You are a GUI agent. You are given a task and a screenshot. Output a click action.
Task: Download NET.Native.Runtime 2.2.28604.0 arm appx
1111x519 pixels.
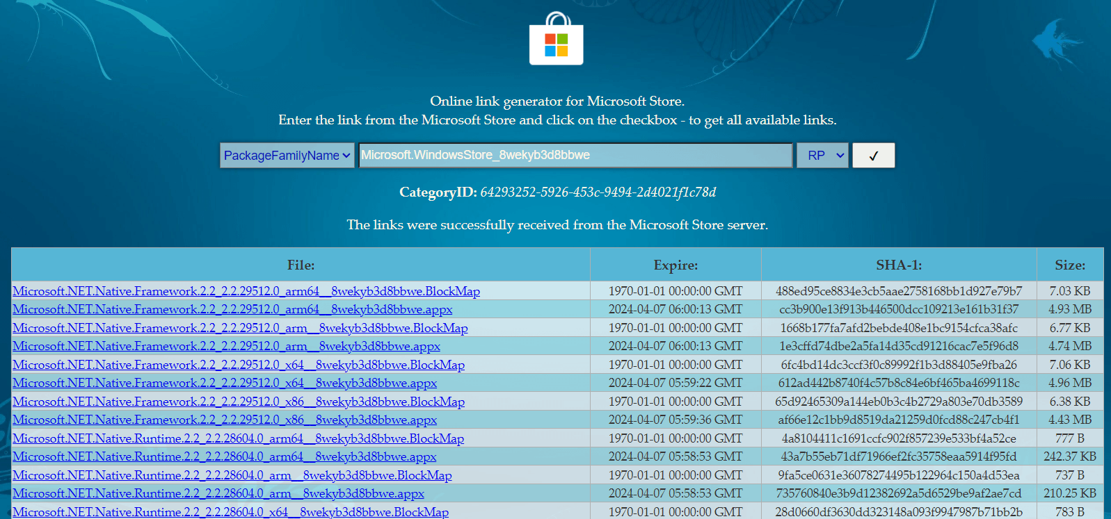(x=218, y=493)
